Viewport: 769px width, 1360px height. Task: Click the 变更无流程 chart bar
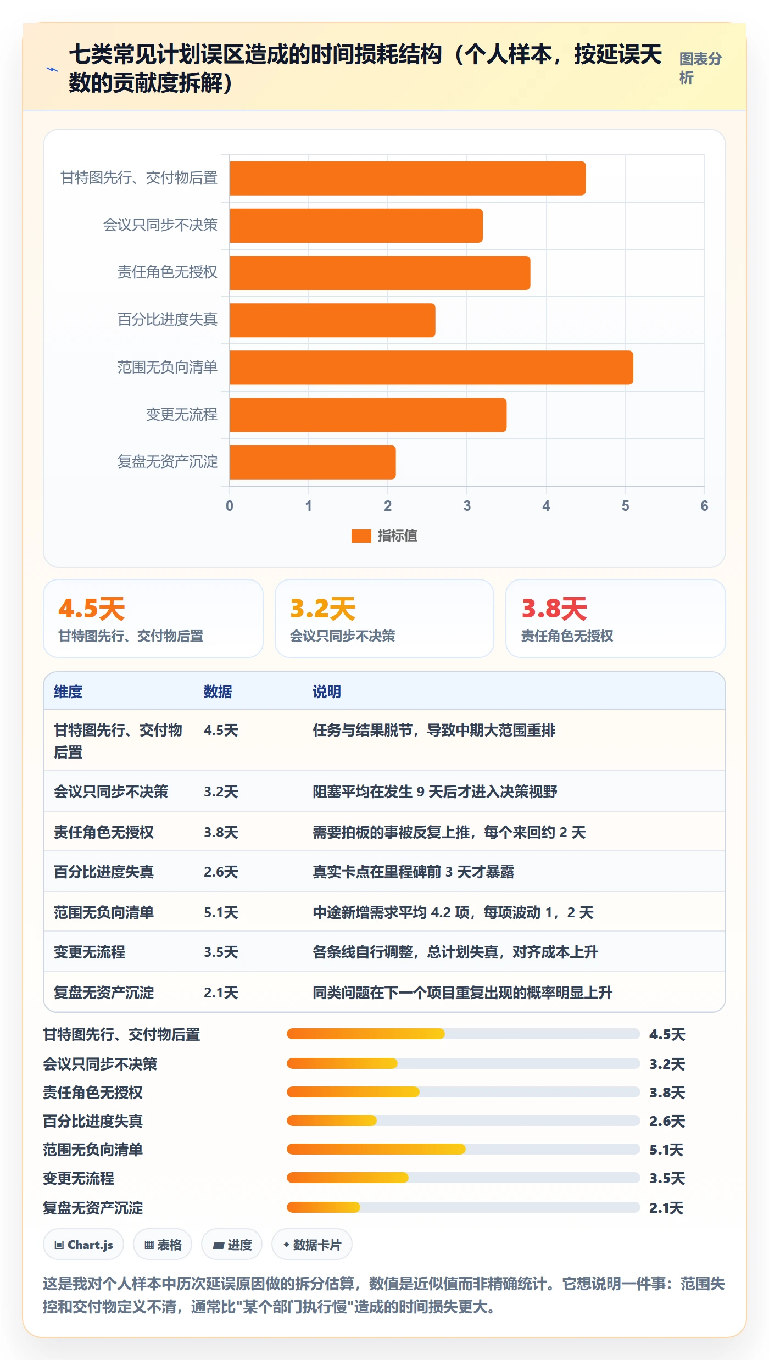tap(368, 415)
